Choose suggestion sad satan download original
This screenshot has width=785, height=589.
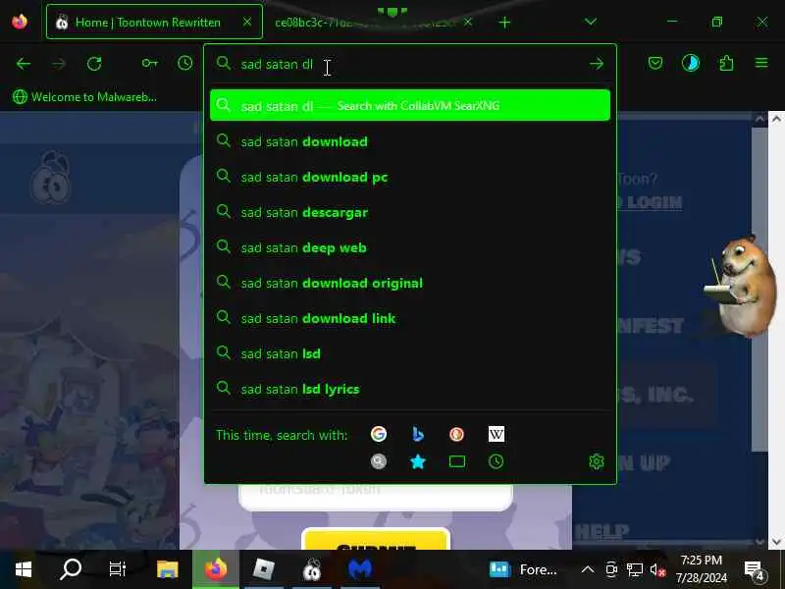point(410,283)
